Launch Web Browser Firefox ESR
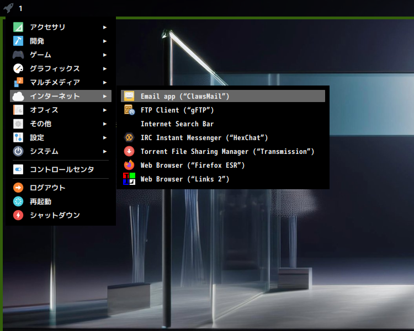 coord(223,165)
